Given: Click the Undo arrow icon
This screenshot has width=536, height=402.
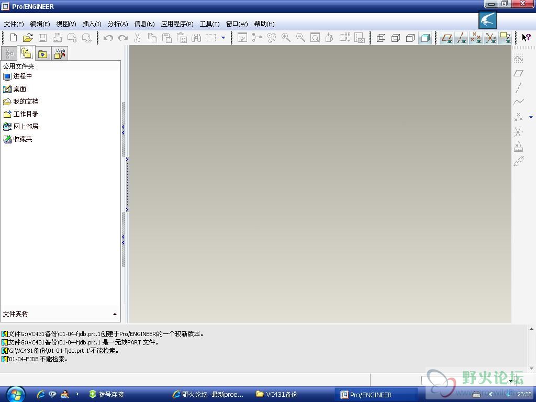Looking at the screenshot, I should (x=108, y=38).
